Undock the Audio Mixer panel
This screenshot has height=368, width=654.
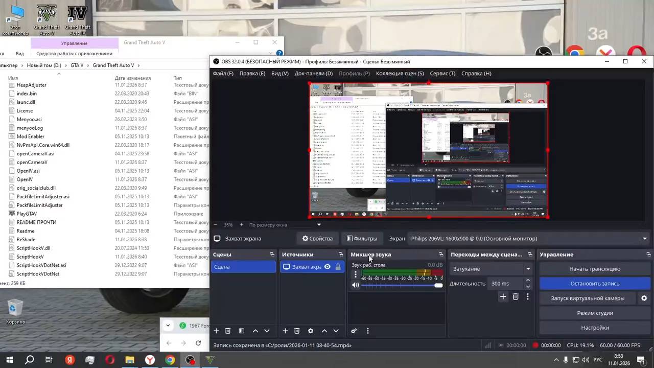(440, 255)
